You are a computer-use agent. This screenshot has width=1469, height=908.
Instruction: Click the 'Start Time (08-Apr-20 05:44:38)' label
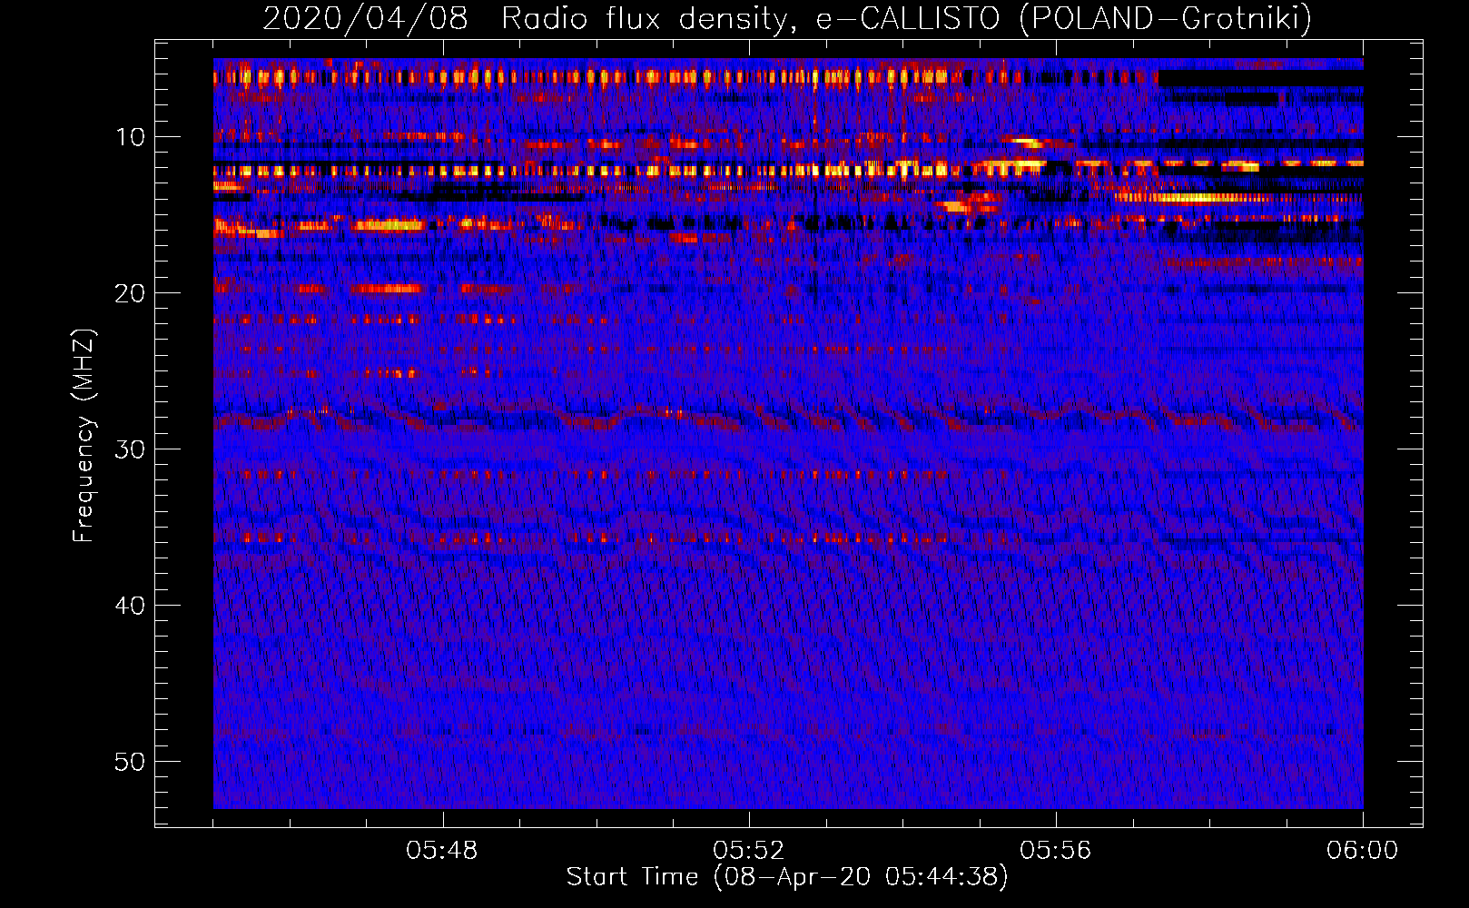787,877
